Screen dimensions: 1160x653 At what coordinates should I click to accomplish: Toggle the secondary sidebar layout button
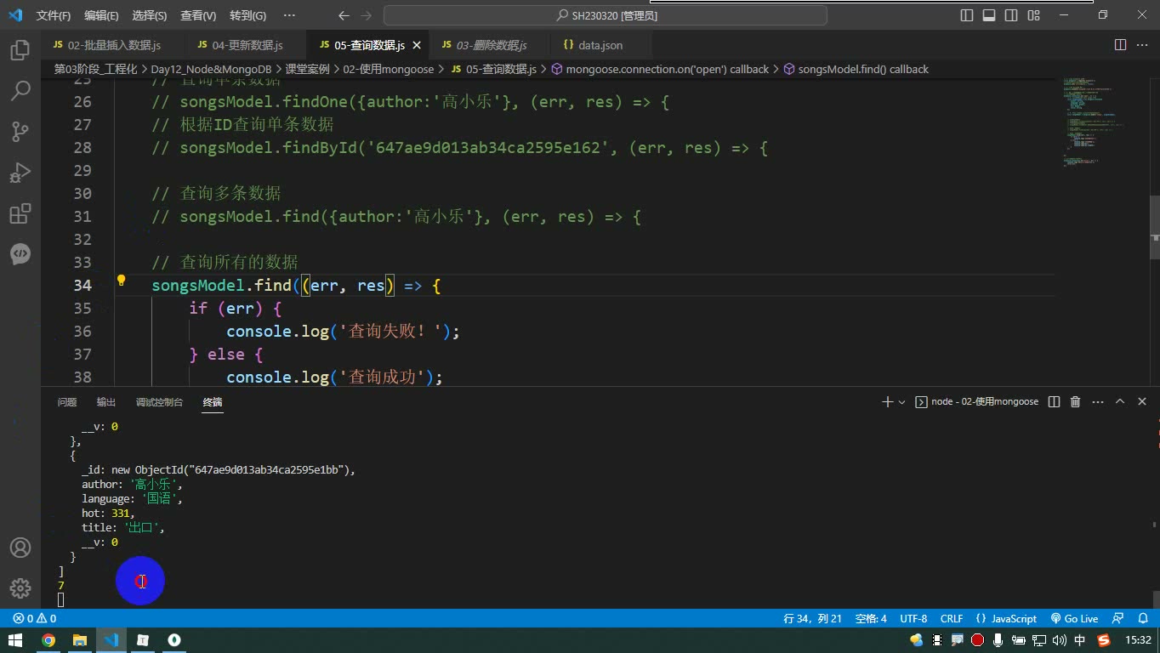[x=1011, y=15]
